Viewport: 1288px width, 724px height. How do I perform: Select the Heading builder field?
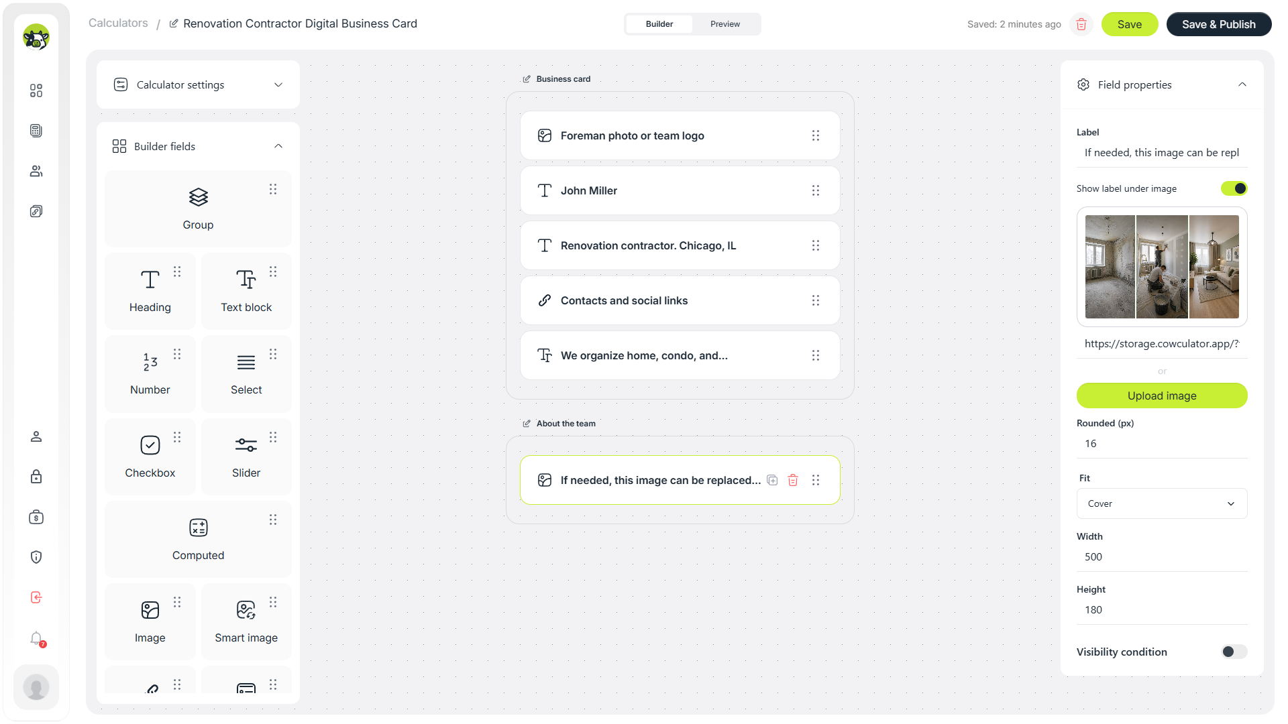click(150, 292)
